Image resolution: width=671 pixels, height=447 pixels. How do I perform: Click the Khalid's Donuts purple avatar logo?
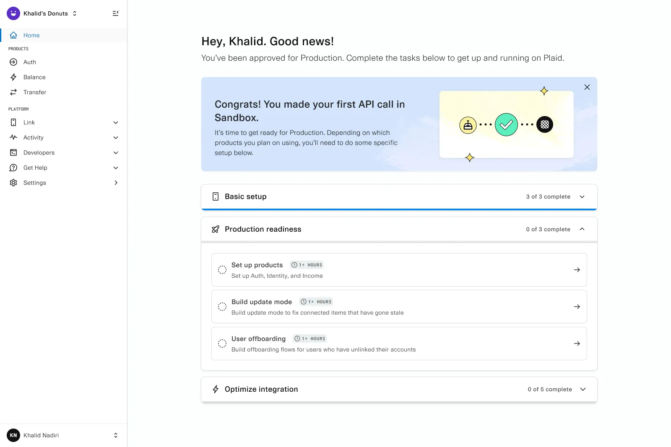click(x=13, y=13)
